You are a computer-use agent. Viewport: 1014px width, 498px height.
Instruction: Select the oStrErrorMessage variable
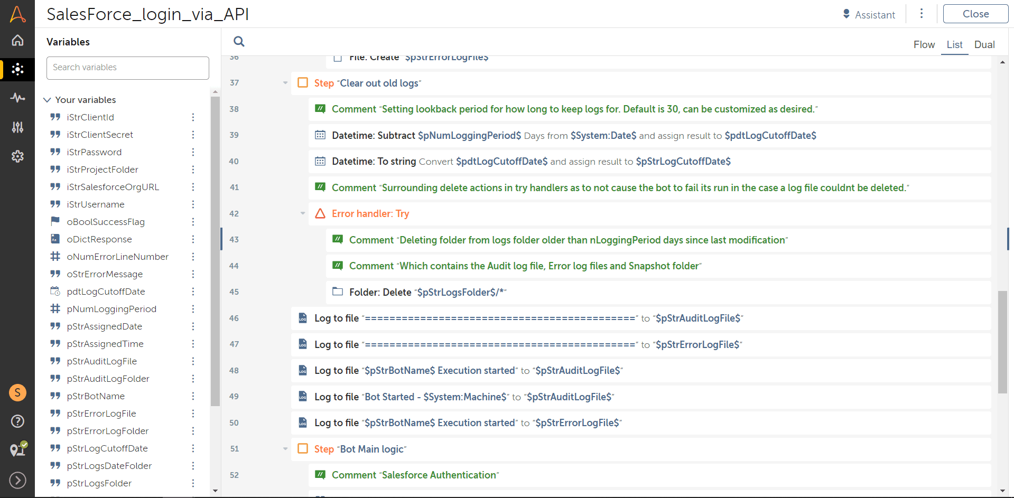[105, 274]
